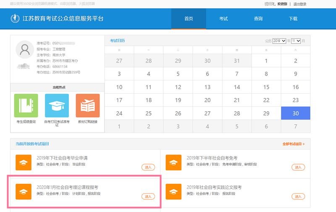This screenshot has width=336, height=212.
Task: Select highlighted date 30 in calendar
Action: pos(296,113)
